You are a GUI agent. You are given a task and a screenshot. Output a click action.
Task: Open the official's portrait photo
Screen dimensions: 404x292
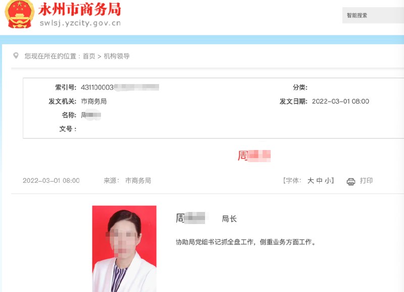coord(124,249)
